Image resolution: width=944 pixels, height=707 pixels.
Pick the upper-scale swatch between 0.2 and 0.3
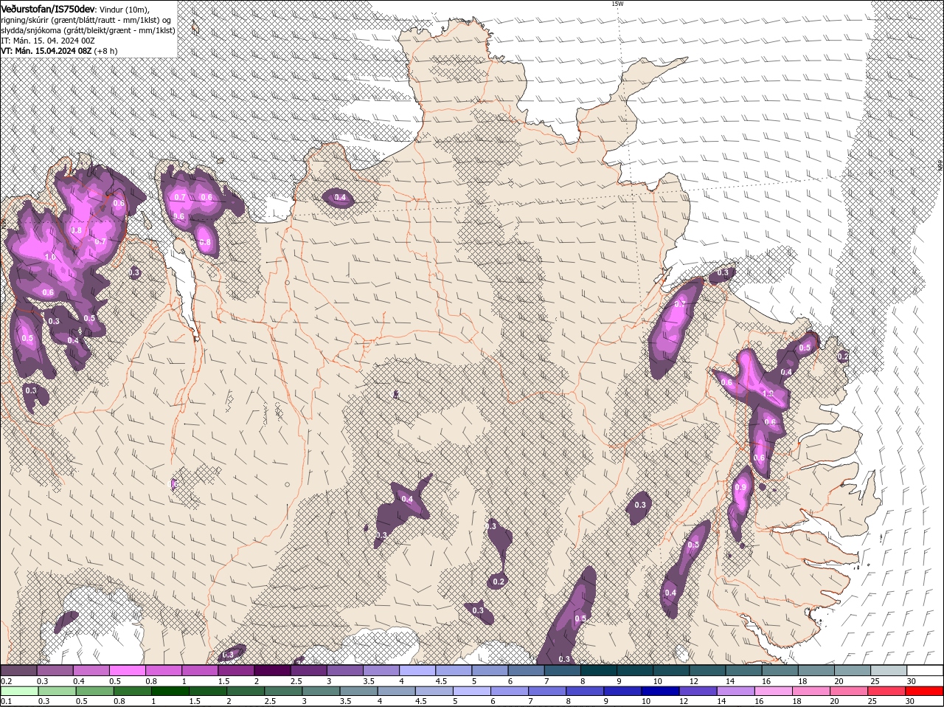18,671
